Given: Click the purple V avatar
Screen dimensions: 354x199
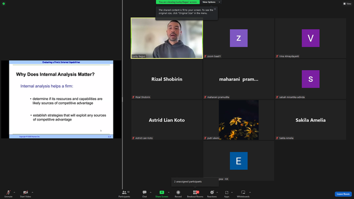Looking at the screenshot, I should (x=310, y=38).
